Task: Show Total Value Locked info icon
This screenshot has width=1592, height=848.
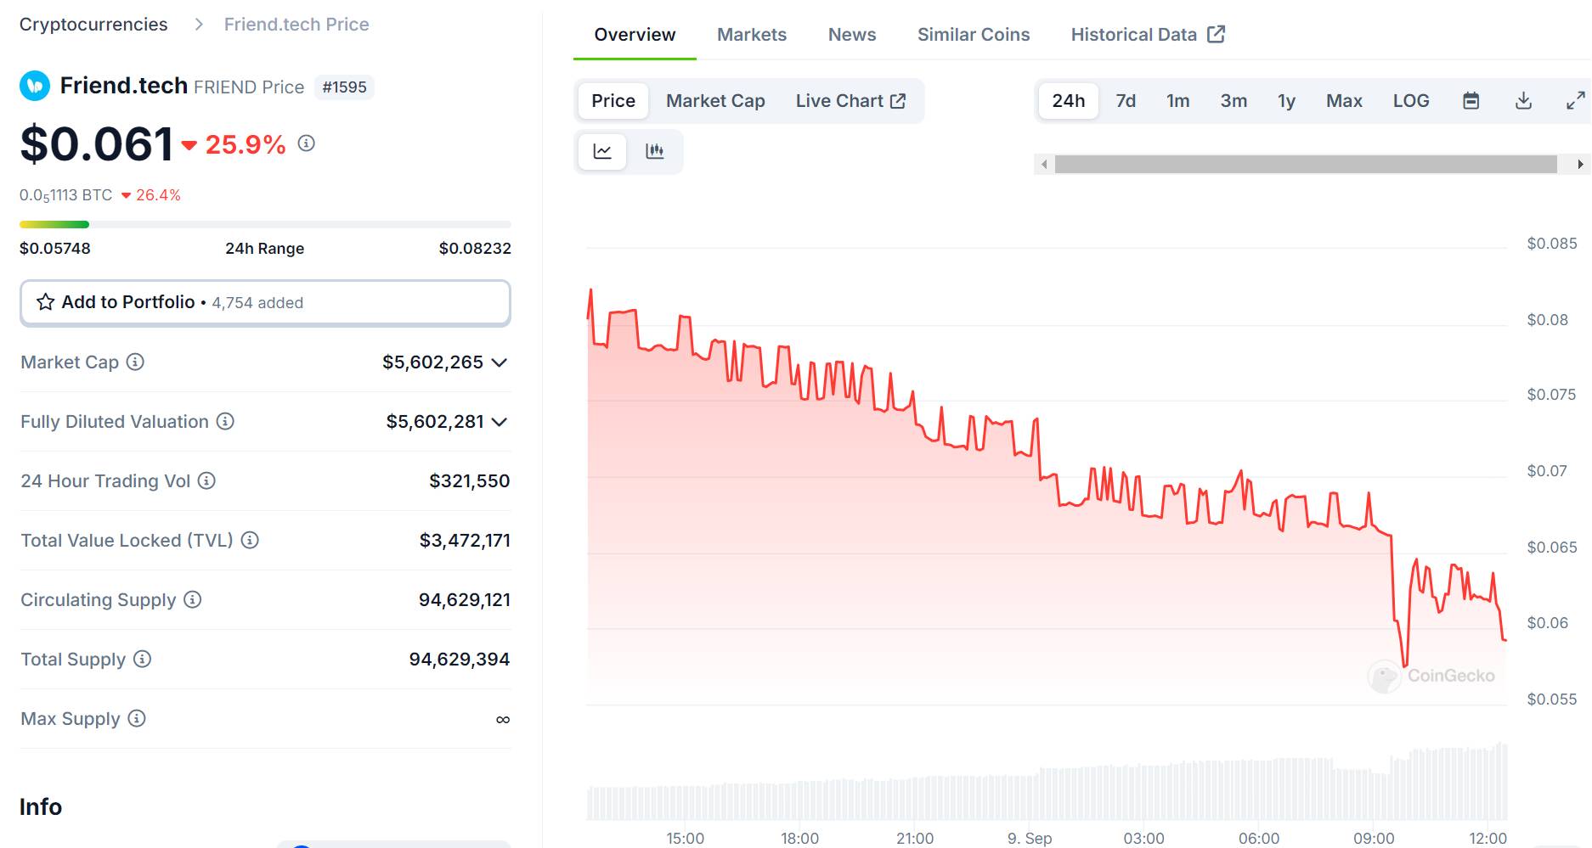Action: (x=250, y=540)
